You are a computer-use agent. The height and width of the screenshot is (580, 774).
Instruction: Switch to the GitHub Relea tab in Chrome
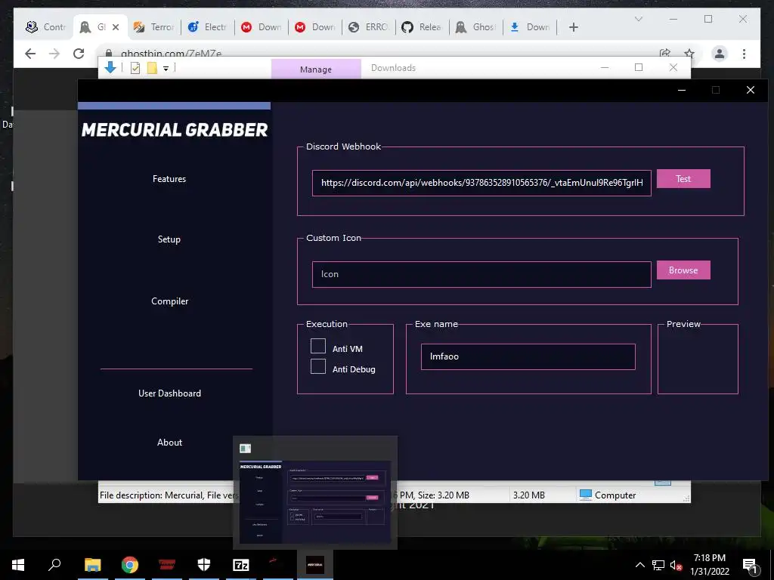click(x=423, y=27)
